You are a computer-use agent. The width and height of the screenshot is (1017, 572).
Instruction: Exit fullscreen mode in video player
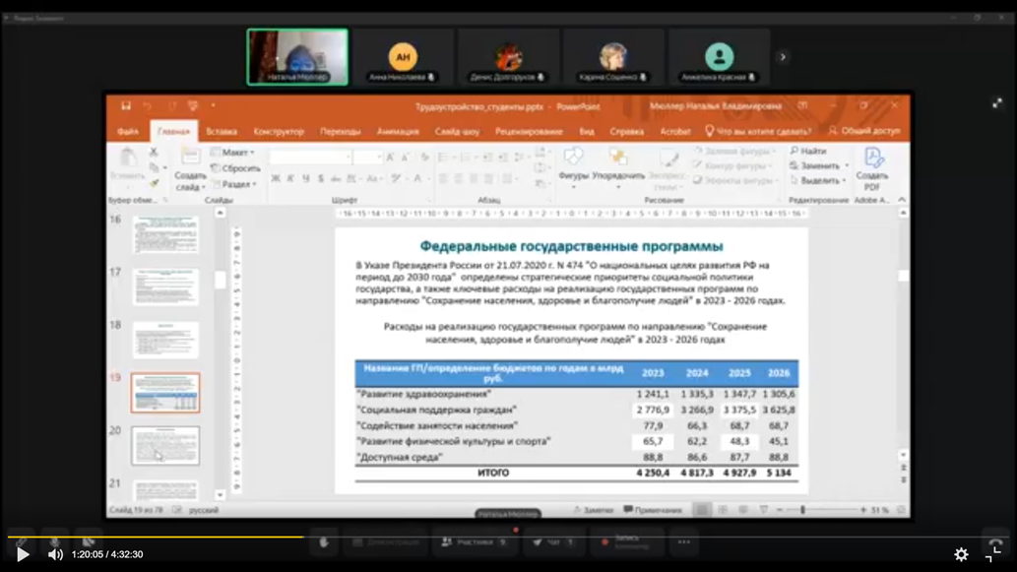point(994,554)
